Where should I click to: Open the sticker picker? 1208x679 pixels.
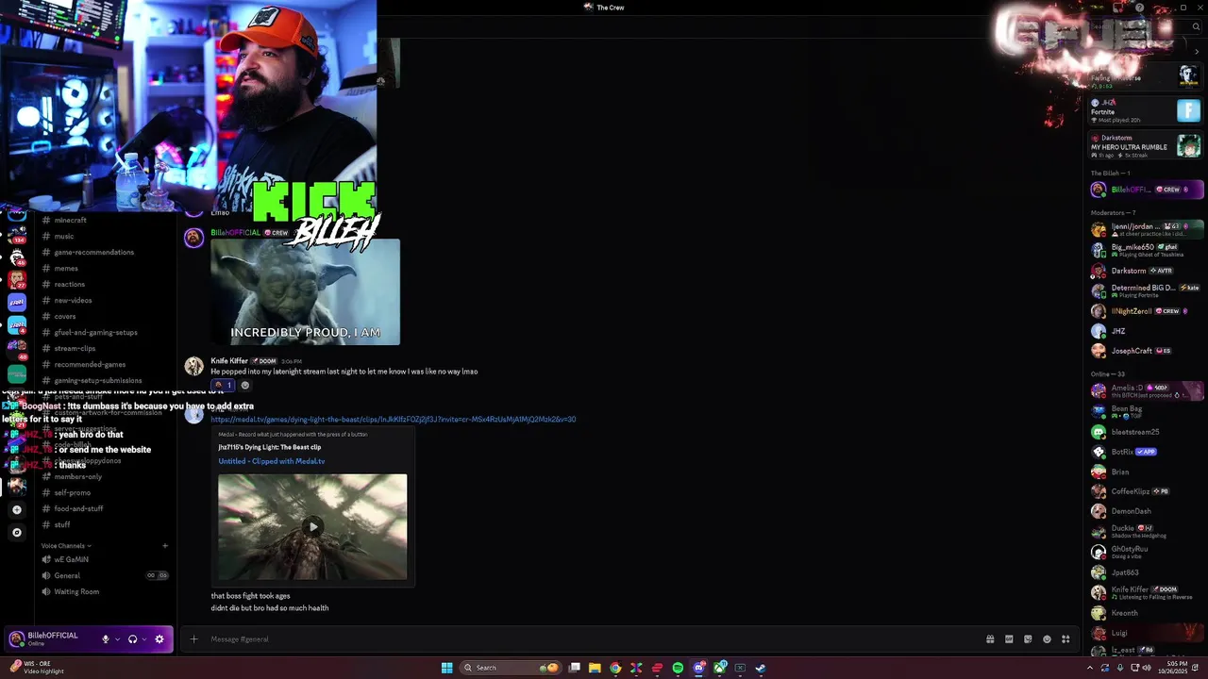(1028, 639)
